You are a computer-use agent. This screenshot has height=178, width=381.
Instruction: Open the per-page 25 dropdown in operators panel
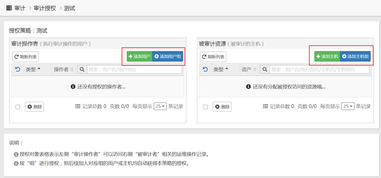click(160, 106)
